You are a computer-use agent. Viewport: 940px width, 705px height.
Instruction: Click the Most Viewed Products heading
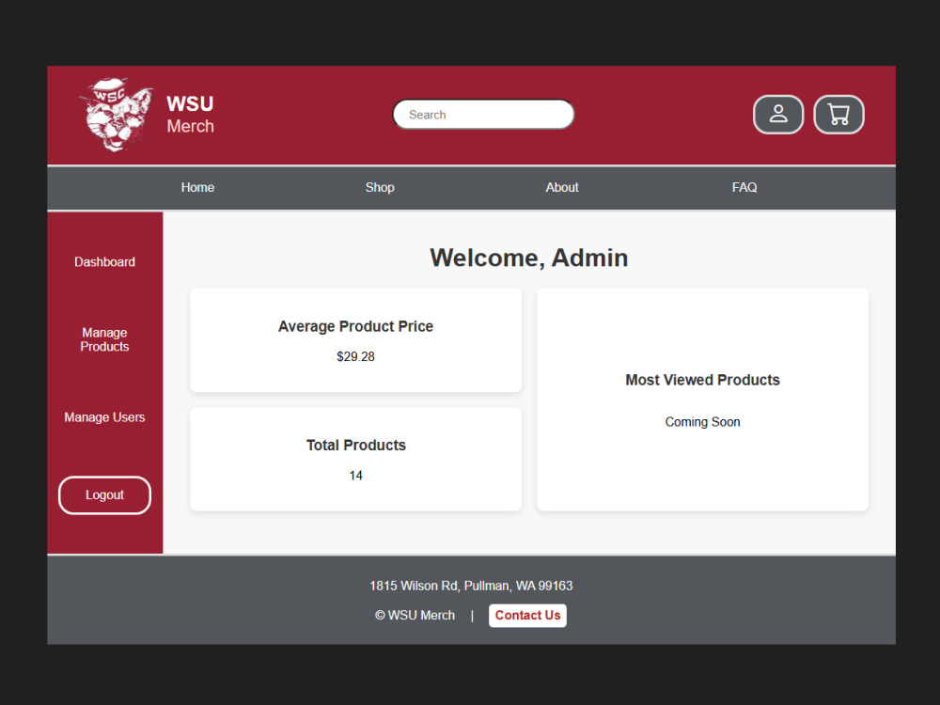click(702, 380)
